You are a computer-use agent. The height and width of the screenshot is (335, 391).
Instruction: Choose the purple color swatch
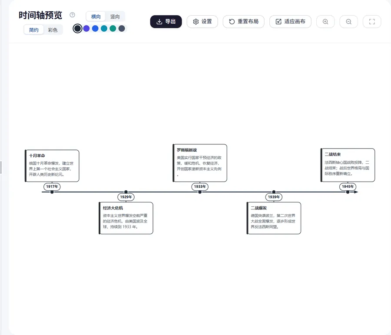click(86, 28)
